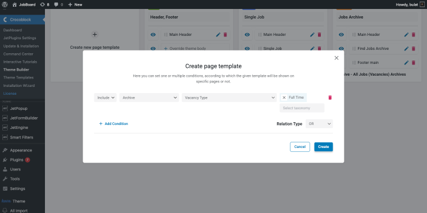
Task: Open the comments bubble showing 0
Action: [58, 4]
